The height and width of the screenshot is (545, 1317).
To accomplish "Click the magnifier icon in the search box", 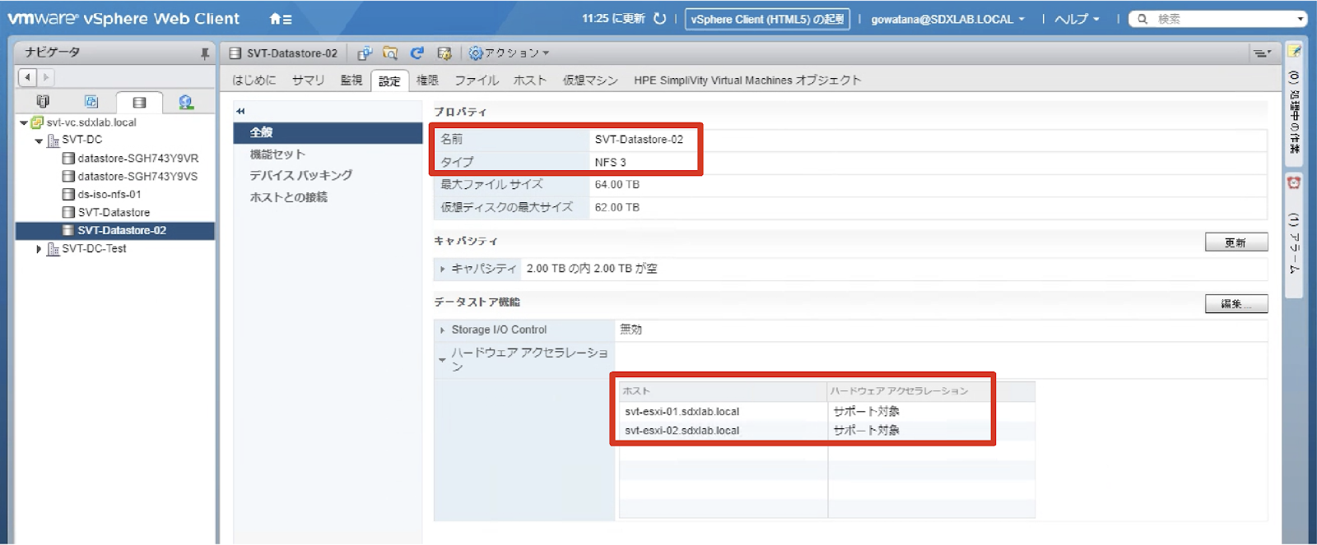I will tap(1142, 19).
